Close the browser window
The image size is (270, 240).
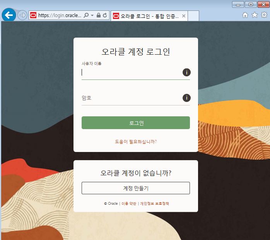[x=263, y=5]
